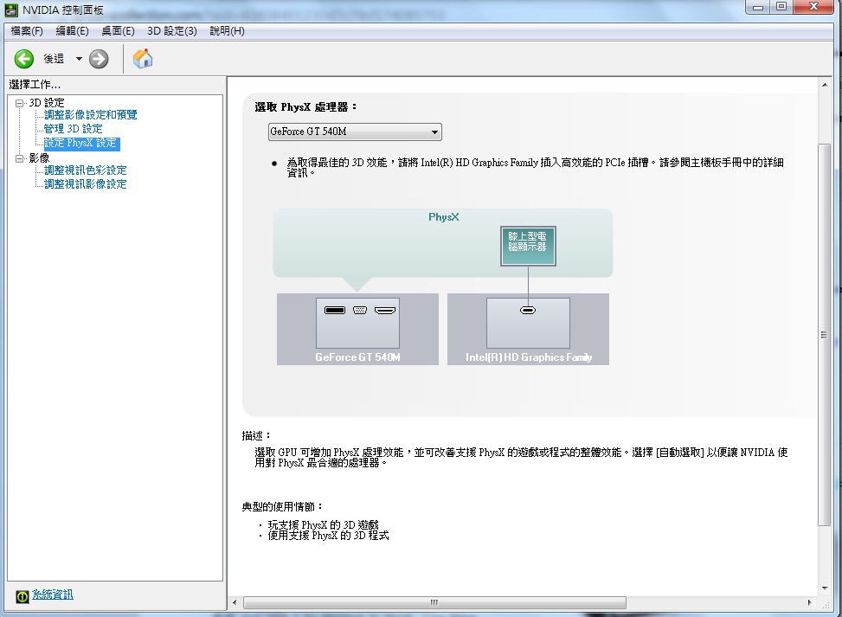Open the 系統資訊 link
Image resolution: width=842 pixels, height=617 pixels.
(x=53, y=595)
